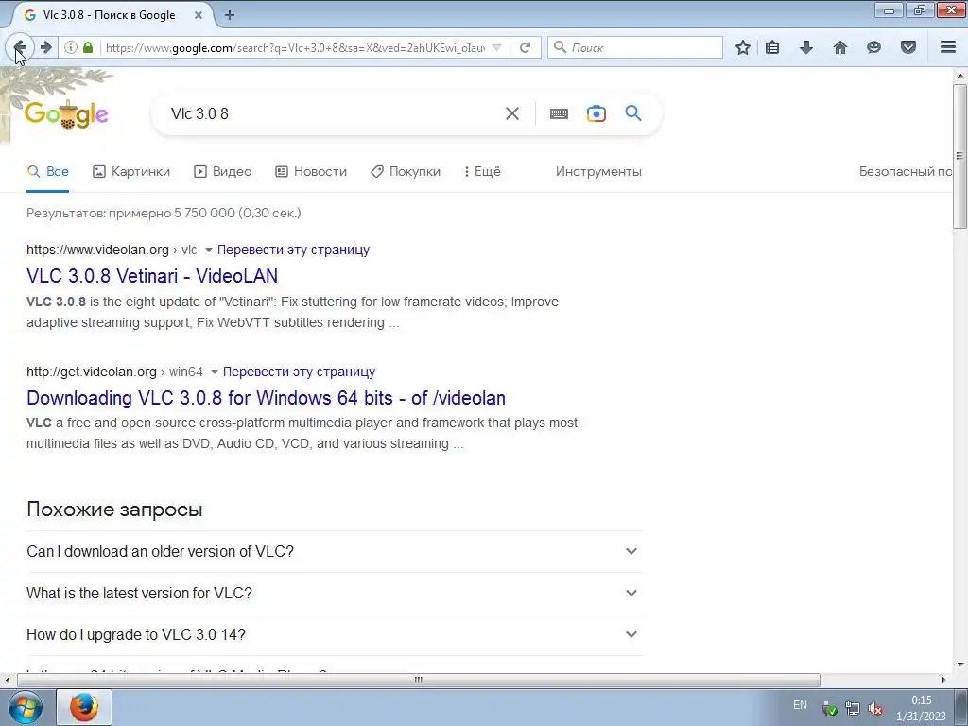Open Downloading VLC 3.0.8 for Windows result
Viewport: 968px width, 726px height.
pos(266,398)
